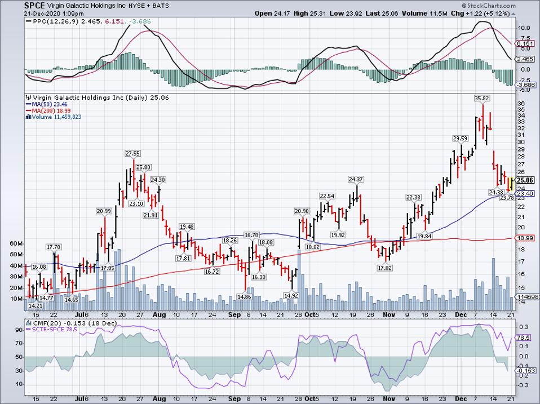Click the SCTR-SPCE 78.5 legend entry
This screenshot has width=540, height=404.
[52, 329]
